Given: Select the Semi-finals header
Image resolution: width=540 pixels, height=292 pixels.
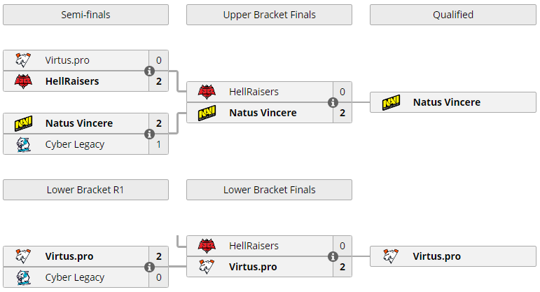Looking at the screenshot, I should click(x=85, y=15).
